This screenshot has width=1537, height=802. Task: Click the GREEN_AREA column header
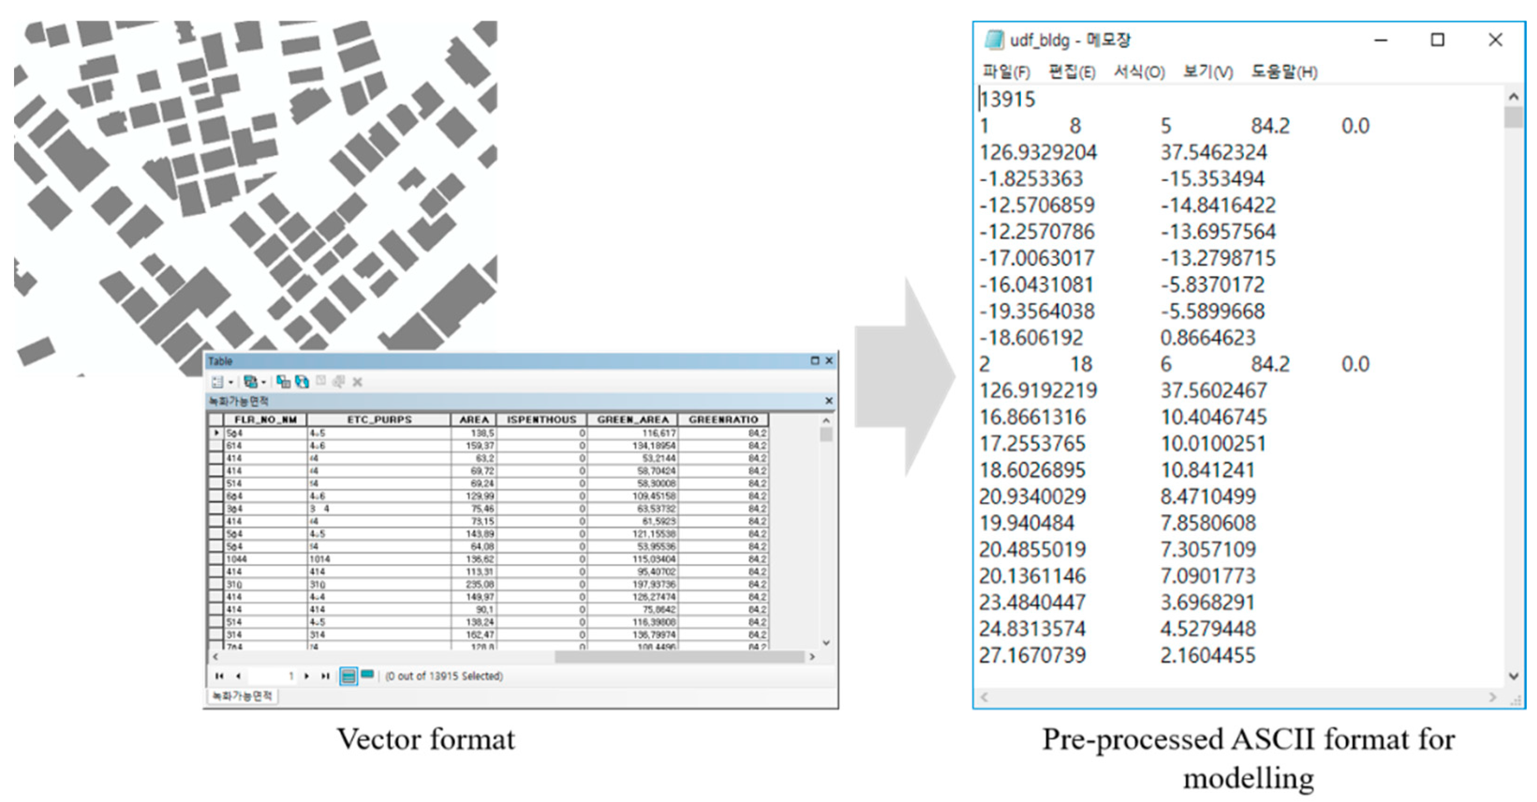point(633,419)
